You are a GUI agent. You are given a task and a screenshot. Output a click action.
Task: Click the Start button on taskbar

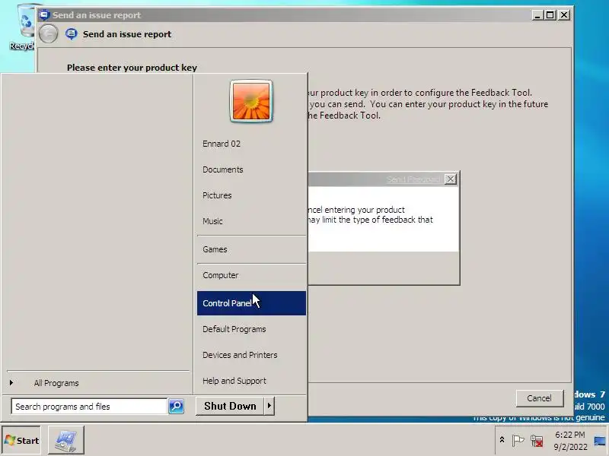21,441
